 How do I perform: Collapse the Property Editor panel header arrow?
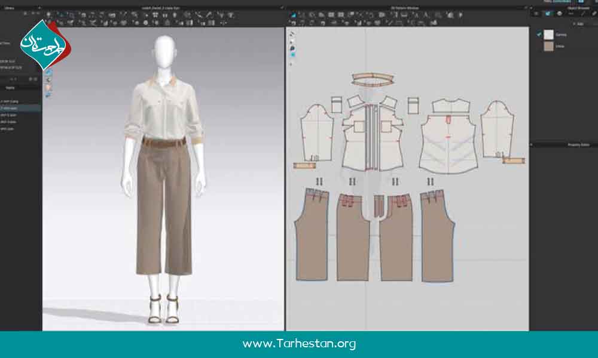532,145
